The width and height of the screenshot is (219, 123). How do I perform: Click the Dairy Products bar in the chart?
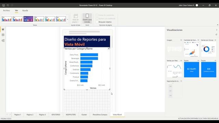(89, 55)
